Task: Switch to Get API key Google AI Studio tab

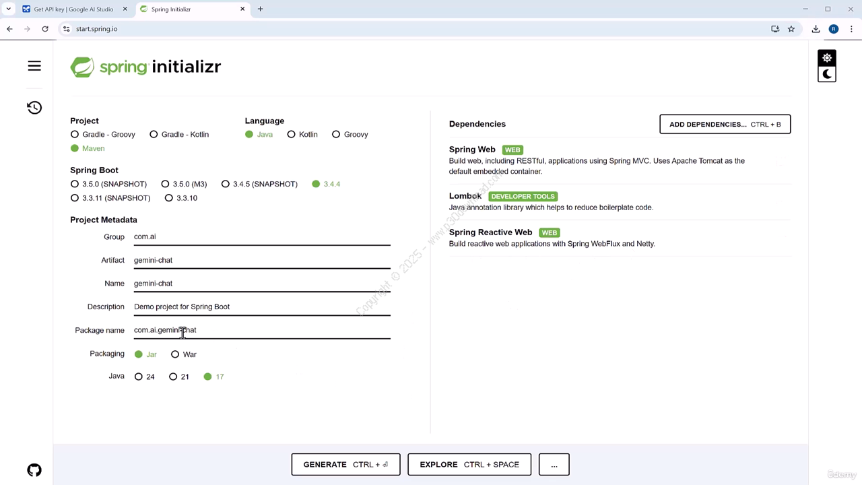Action: (x=75, y=9)
